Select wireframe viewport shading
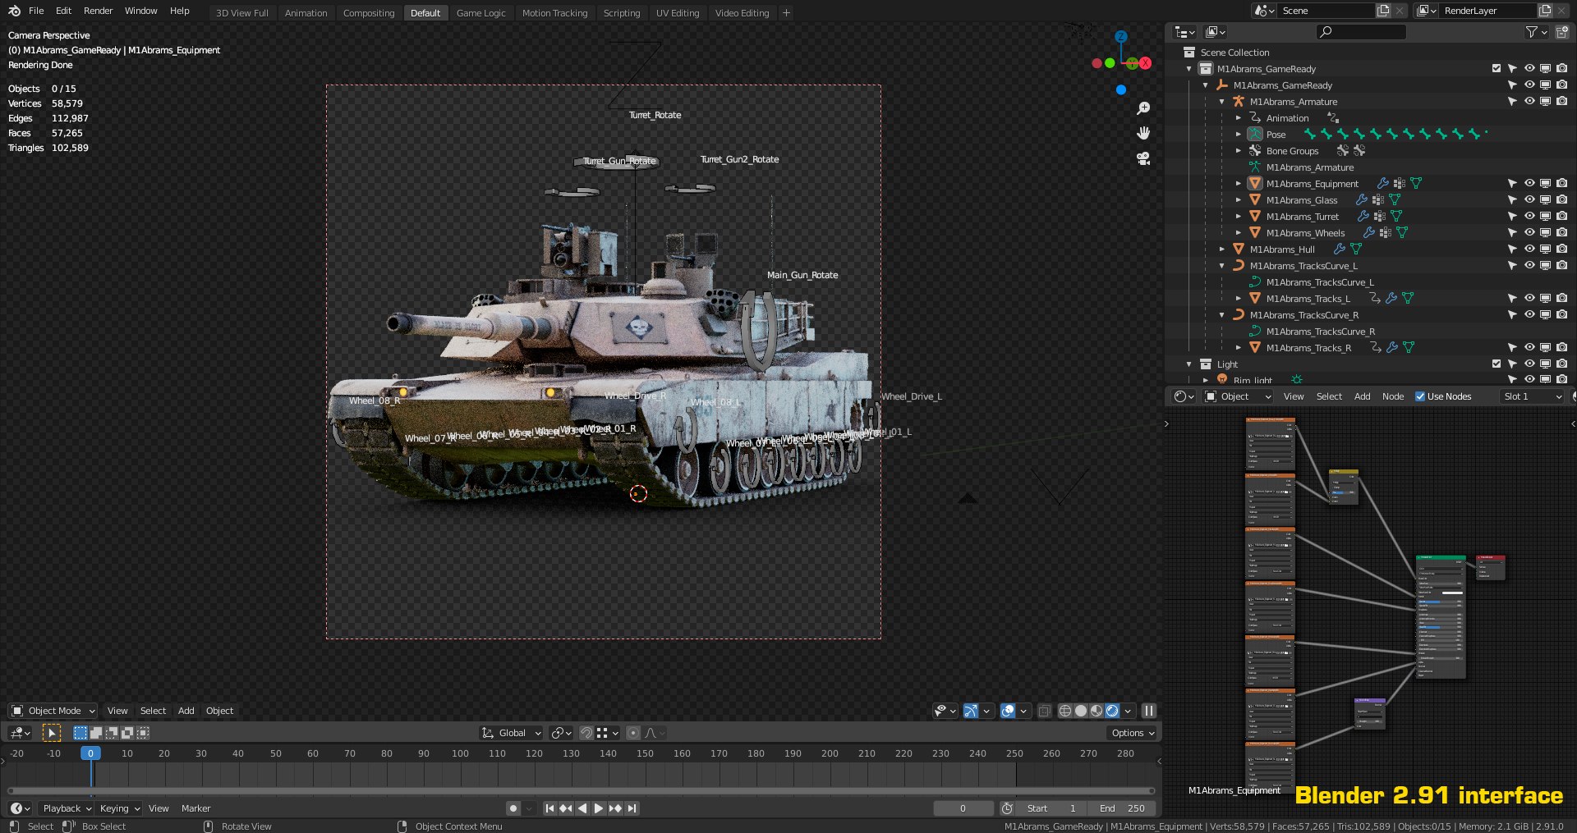1577x833 pixels. coord(1065,711)
